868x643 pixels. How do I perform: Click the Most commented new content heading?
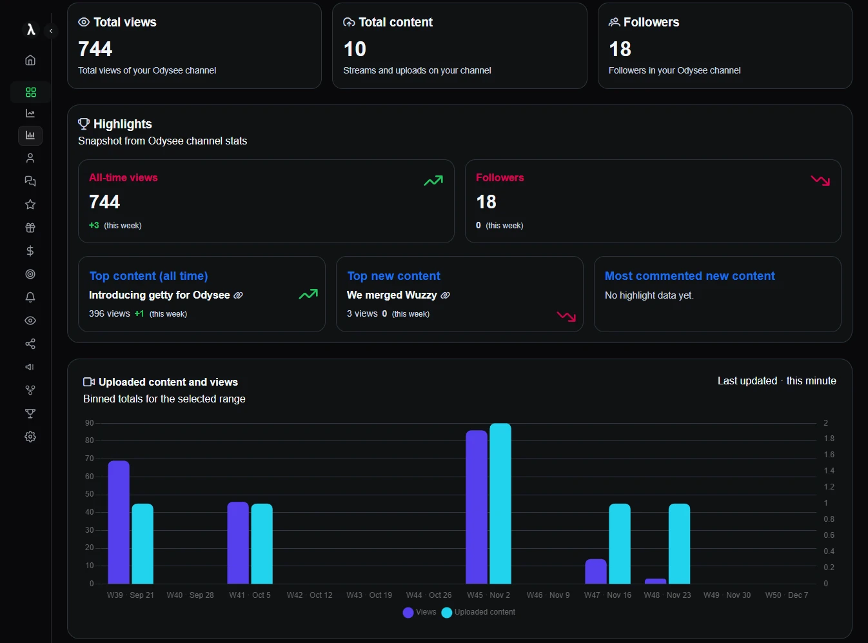(x=690, y=276)
